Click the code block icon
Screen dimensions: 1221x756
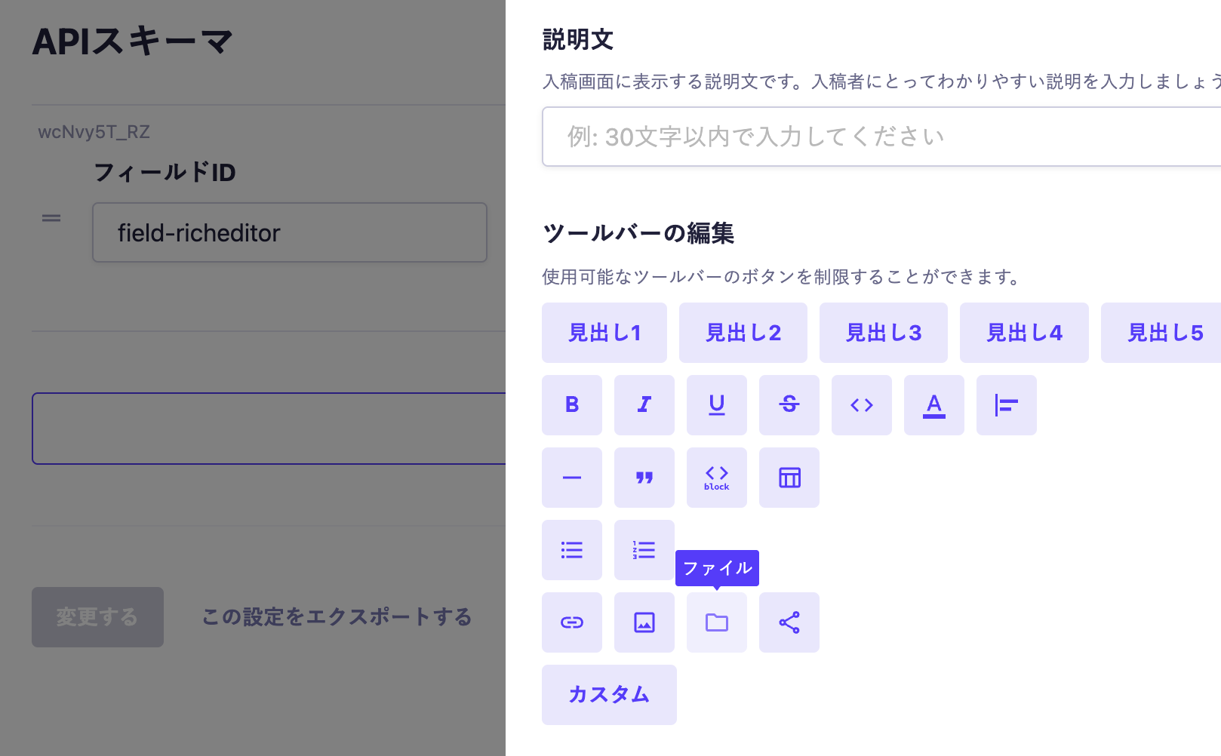click(x=716, y=478)
